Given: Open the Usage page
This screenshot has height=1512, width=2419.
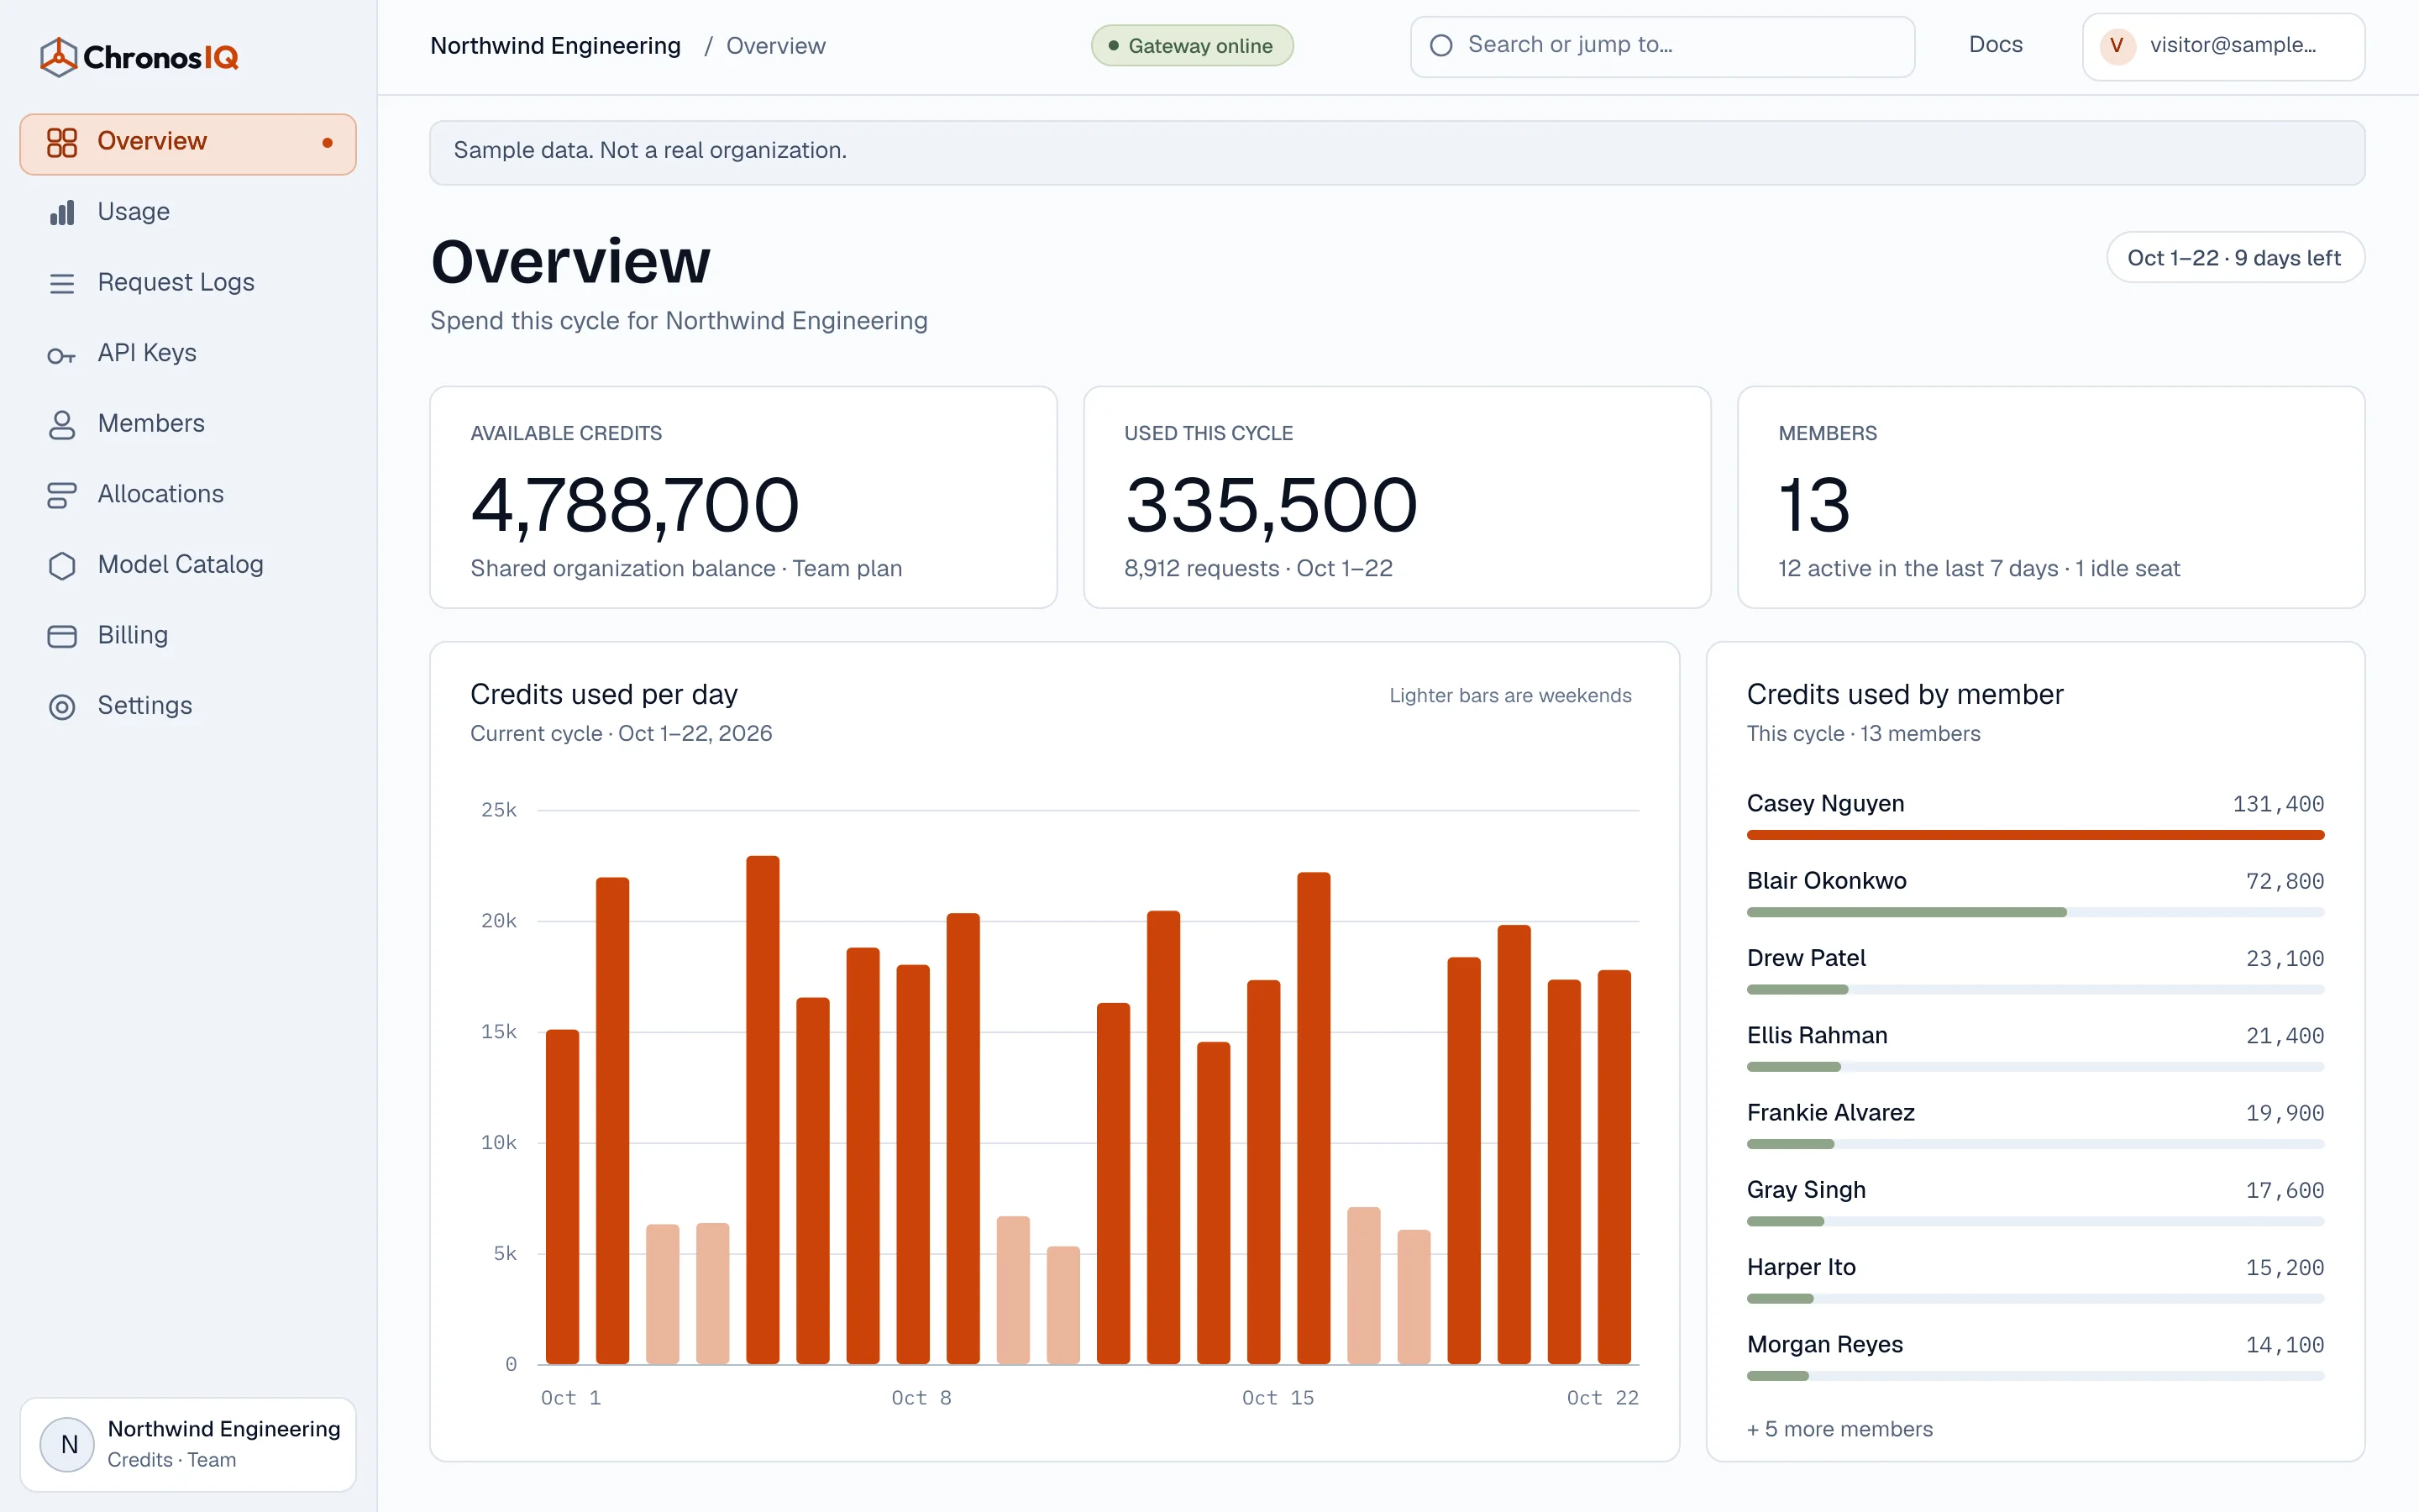Looking at the screenshot, I should click(188, 212).
